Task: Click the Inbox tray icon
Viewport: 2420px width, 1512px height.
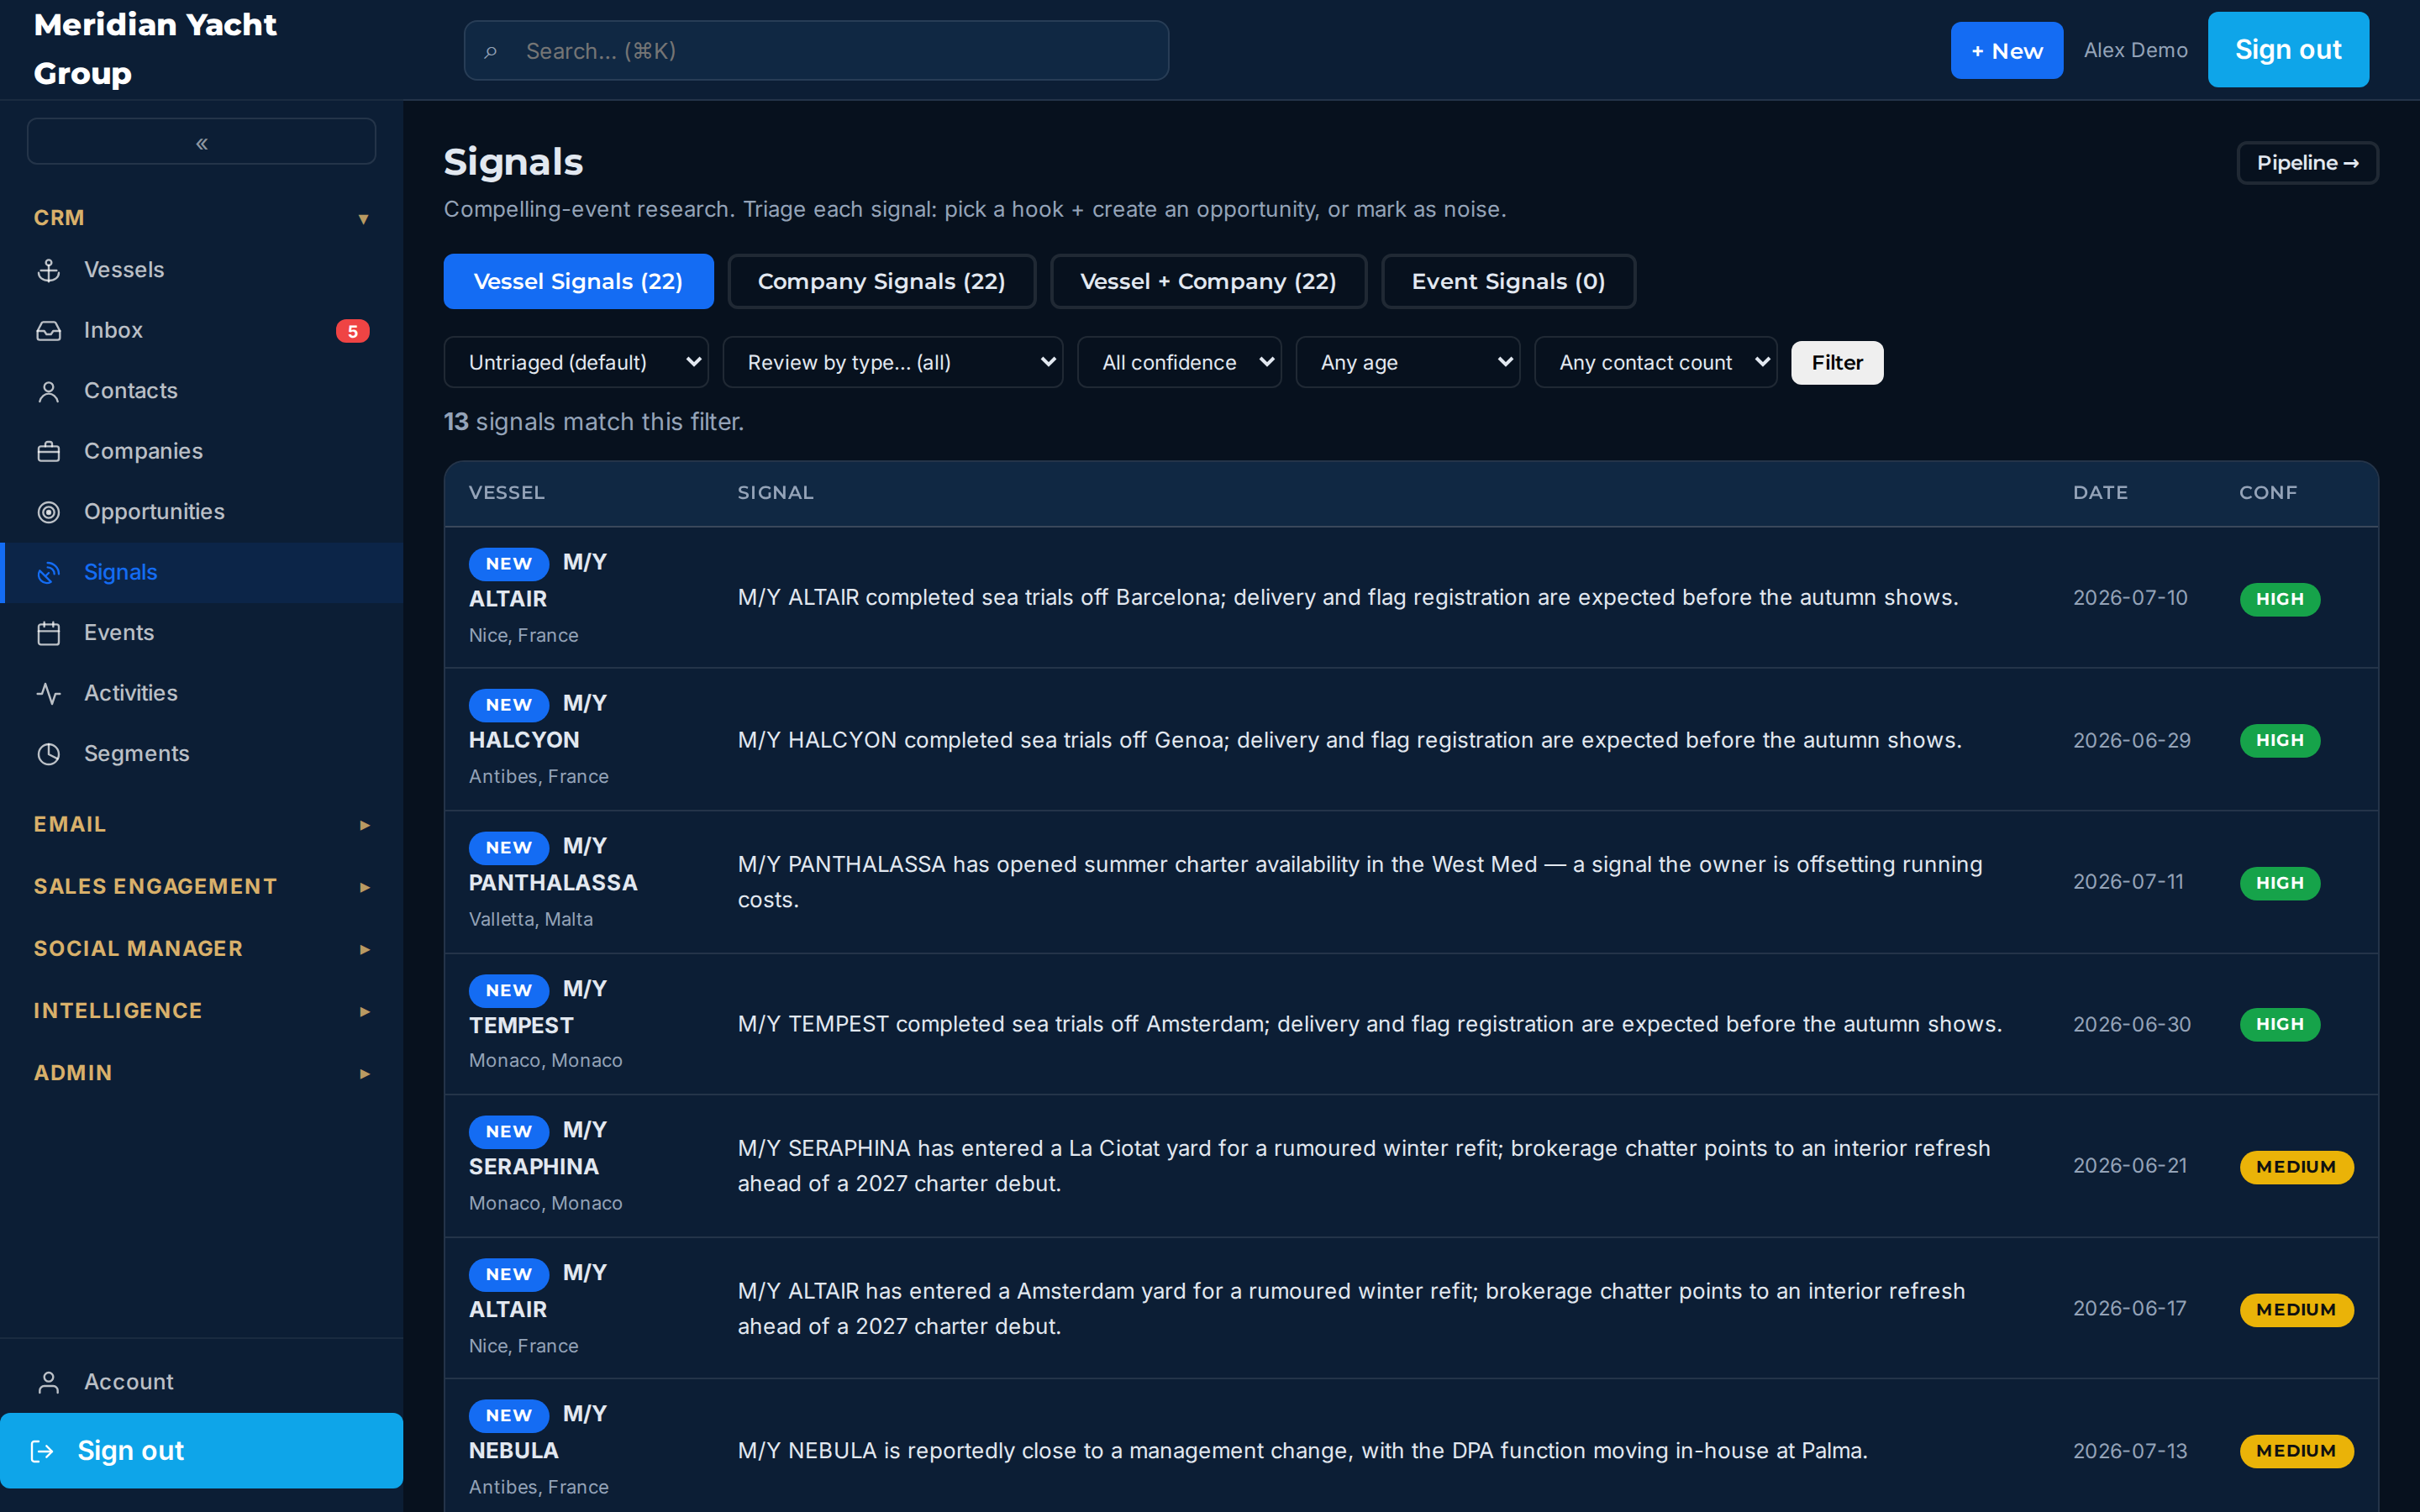Action: click(48, 331)
